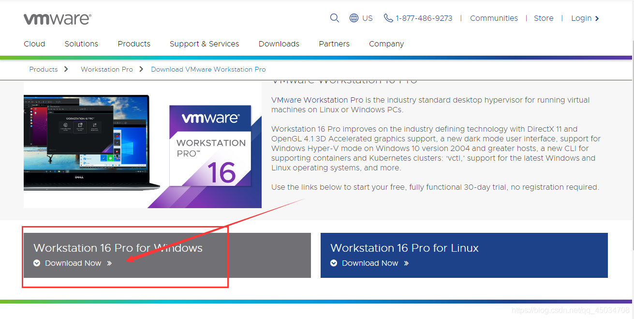Click the globe region icon

tap(354, 18)
